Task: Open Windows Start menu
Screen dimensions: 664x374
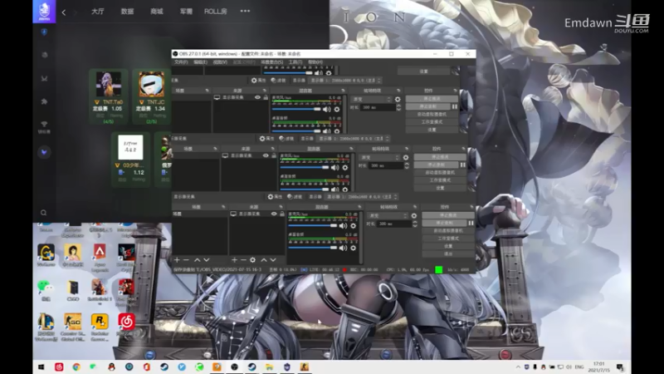Action: (x=41, y=367)
